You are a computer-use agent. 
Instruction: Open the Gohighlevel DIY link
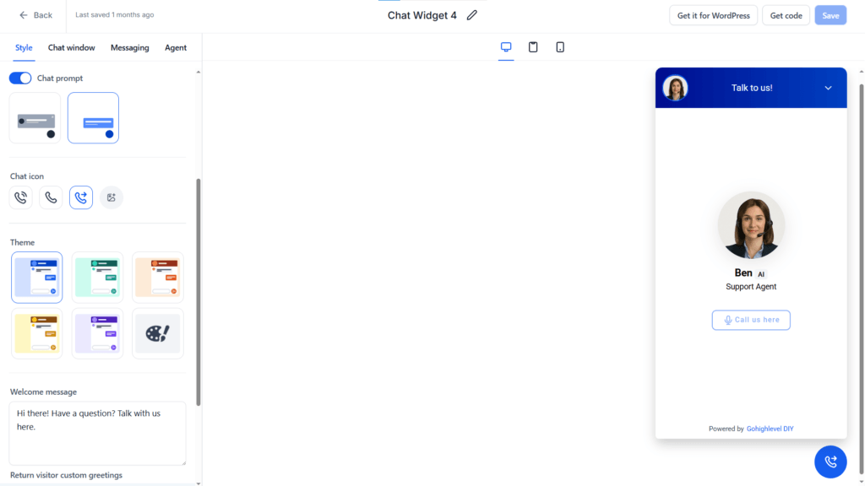pyautogui.click(x=770, y=429)
